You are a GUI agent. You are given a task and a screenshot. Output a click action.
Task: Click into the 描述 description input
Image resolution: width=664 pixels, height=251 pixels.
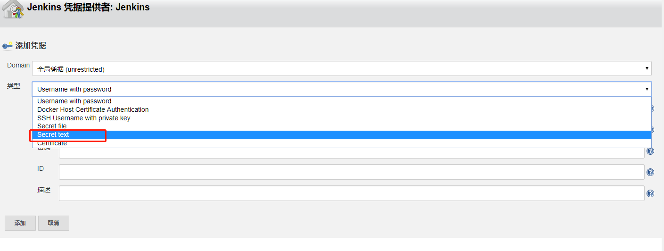click(351, 193)
